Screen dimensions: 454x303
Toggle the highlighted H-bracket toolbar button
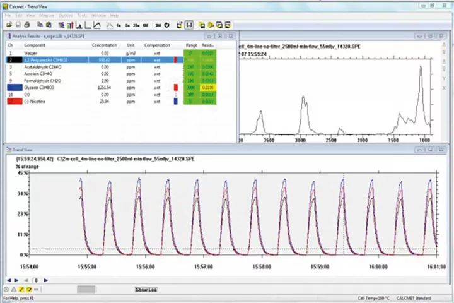coord(189,25)
